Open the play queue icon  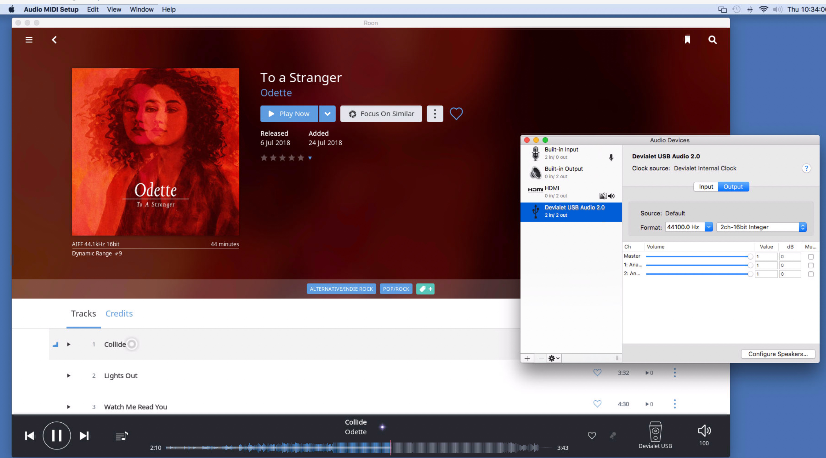coord(121,436)
